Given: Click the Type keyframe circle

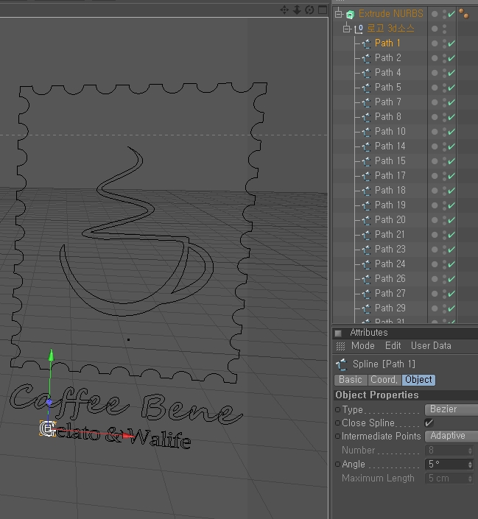Looking at the screenshot, I should 337,410.
